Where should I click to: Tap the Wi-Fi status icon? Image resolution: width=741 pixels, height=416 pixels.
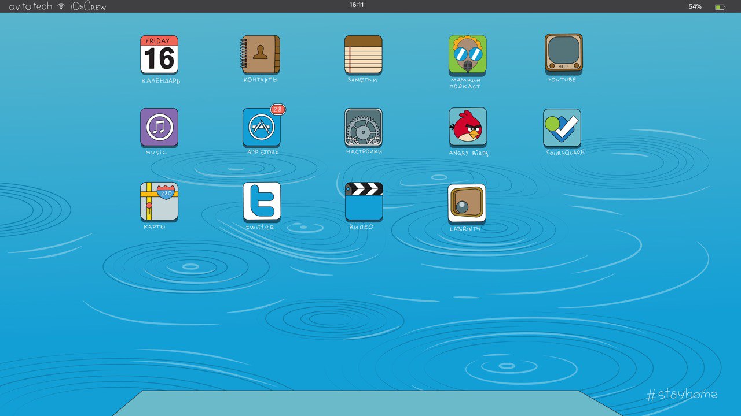(x=61, y=6)
